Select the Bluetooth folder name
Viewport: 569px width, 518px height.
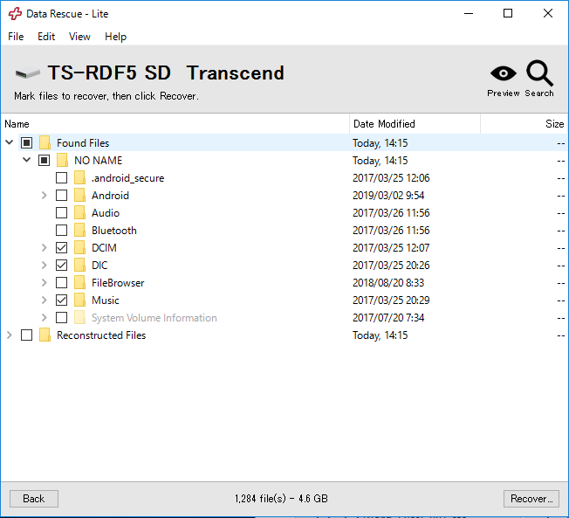point(114,231)
